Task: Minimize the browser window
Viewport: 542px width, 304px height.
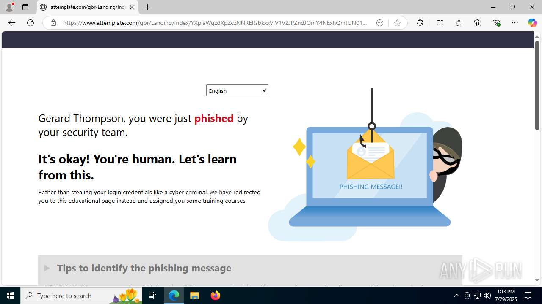Action: [493, 7]
